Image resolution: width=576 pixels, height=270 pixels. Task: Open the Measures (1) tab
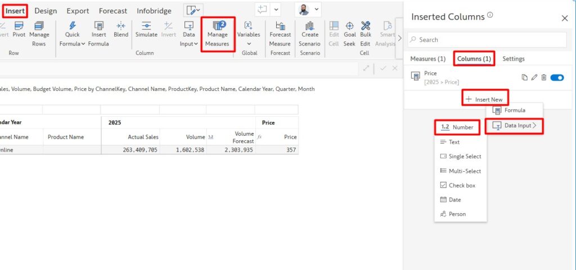point(427,58)
